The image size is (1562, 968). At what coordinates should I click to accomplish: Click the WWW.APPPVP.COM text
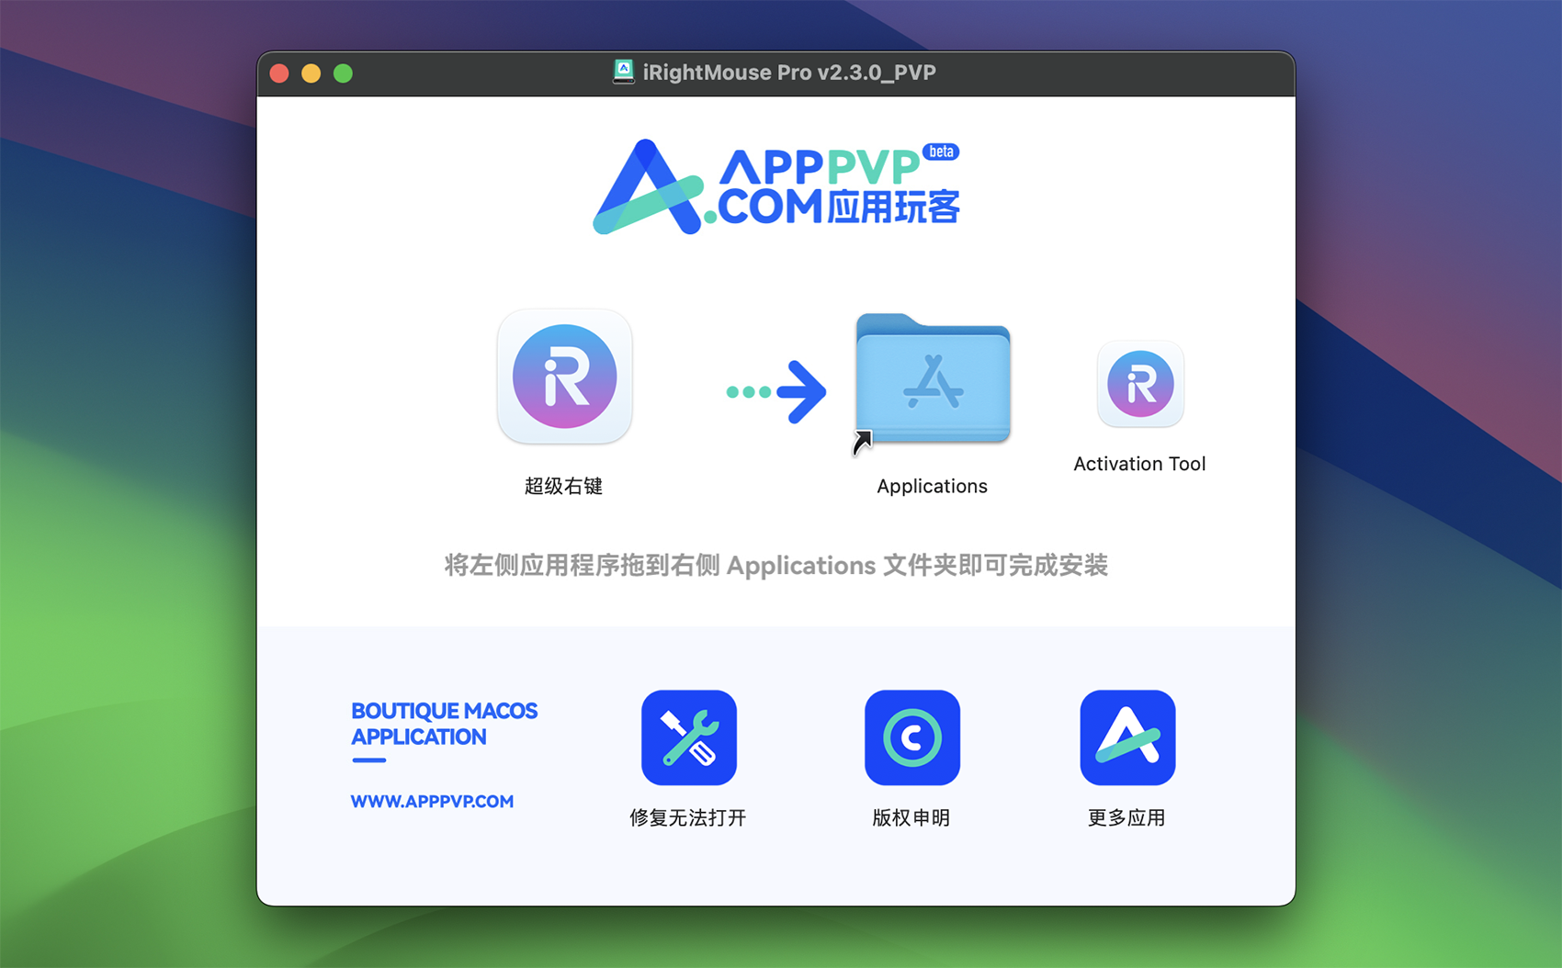(x=432, y=801)
